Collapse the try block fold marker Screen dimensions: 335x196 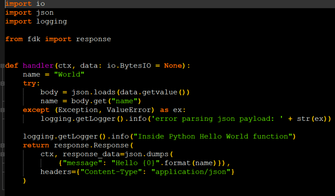point(2,84)
